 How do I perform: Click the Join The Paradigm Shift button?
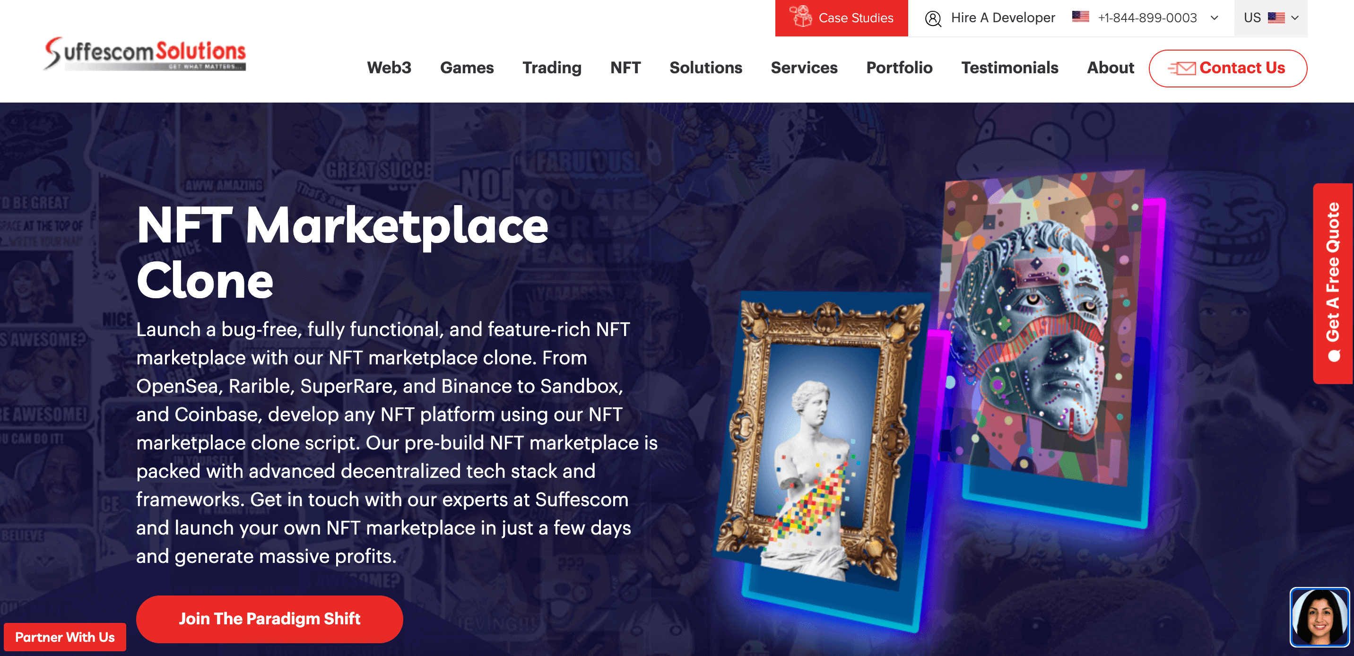270,618
